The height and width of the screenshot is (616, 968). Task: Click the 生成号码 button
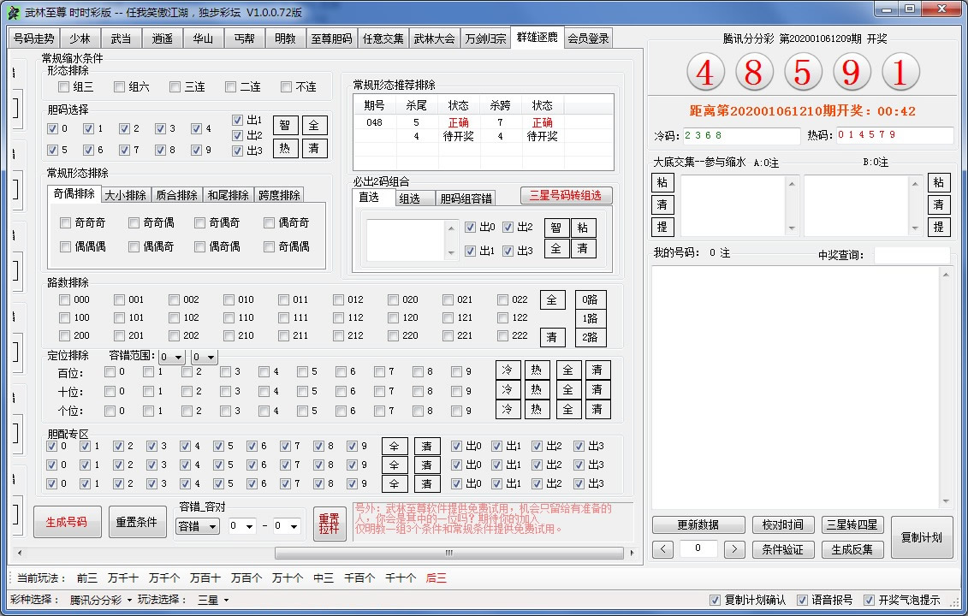(67, 522)
